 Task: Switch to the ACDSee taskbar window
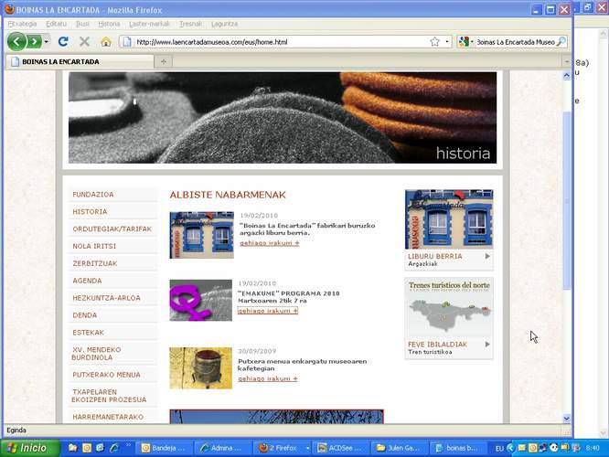pyautogui.click(x=341, y=448)
